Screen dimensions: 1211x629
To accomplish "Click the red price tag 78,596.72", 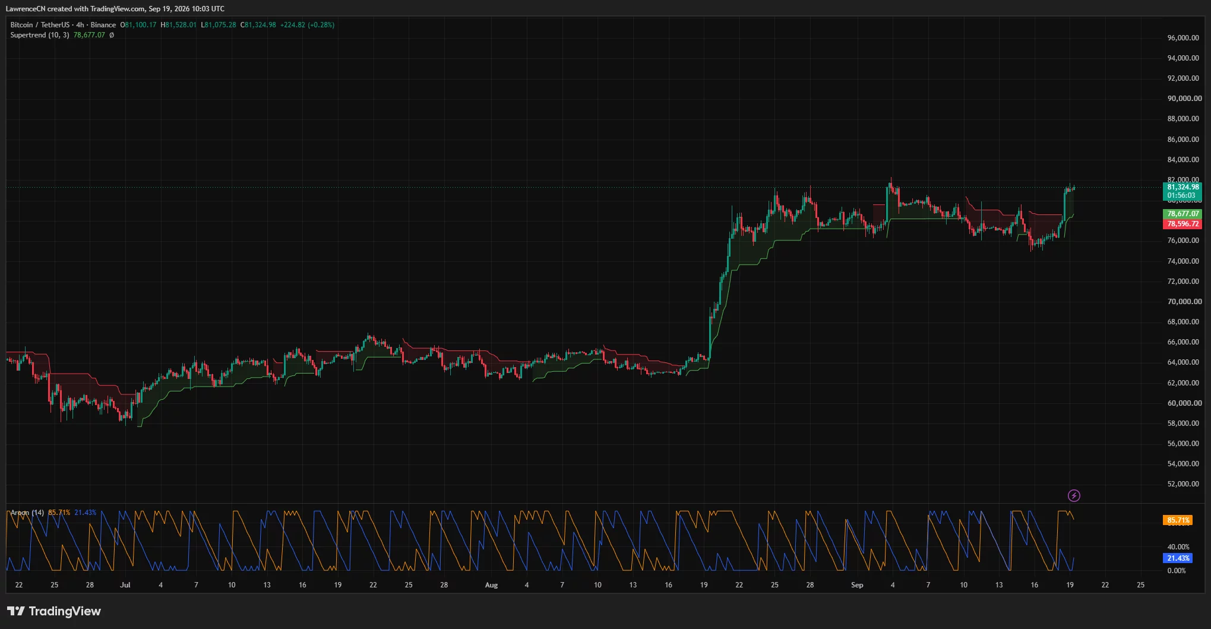I will click(1182, 224).
